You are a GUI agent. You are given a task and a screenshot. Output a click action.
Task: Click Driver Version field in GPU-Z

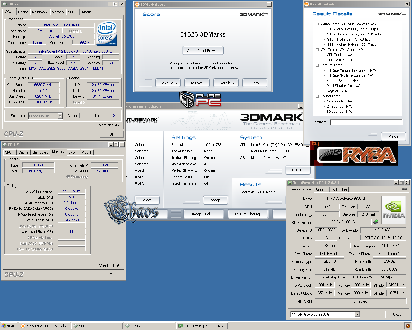coord(360,277)
